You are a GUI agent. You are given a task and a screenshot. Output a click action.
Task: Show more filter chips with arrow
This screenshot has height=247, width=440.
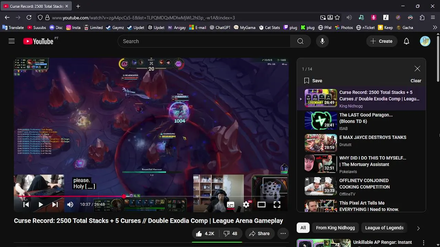[x=418, y=228]
